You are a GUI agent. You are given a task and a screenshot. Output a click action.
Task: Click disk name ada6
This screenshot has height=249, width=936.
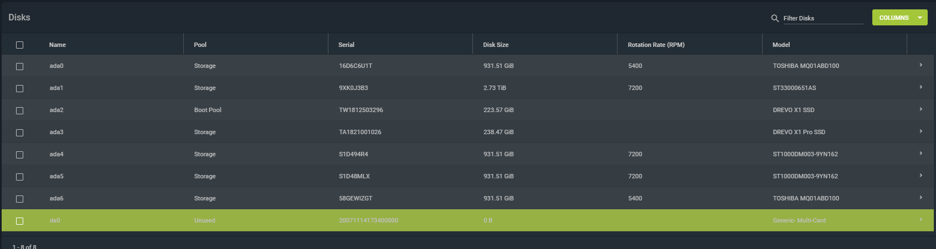tap(56, 198)
